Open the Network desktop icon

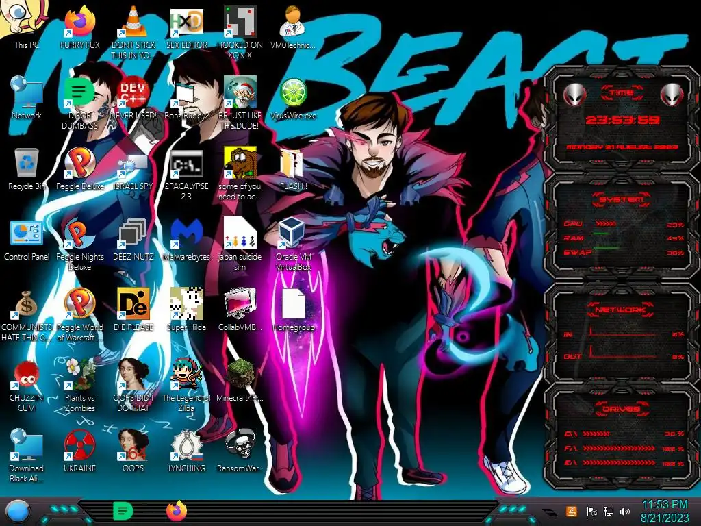[x=26, y=97]
